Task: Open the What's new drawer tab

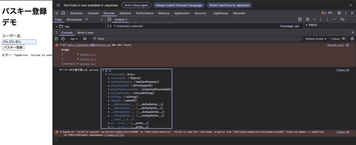Action: click(85, 33)
